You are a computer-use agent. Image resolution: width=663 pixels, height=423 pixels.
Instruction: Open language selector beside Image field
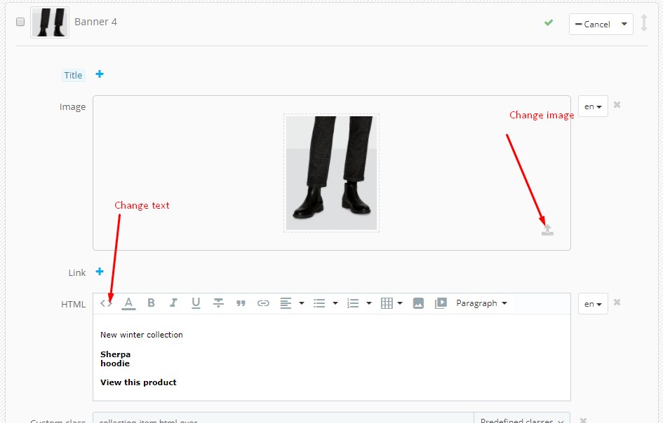pyautogui.click(x=593, y=106)
